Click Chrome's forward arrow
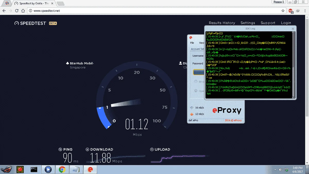Viewport: 309px width, 174px height. tap(10, 11)
